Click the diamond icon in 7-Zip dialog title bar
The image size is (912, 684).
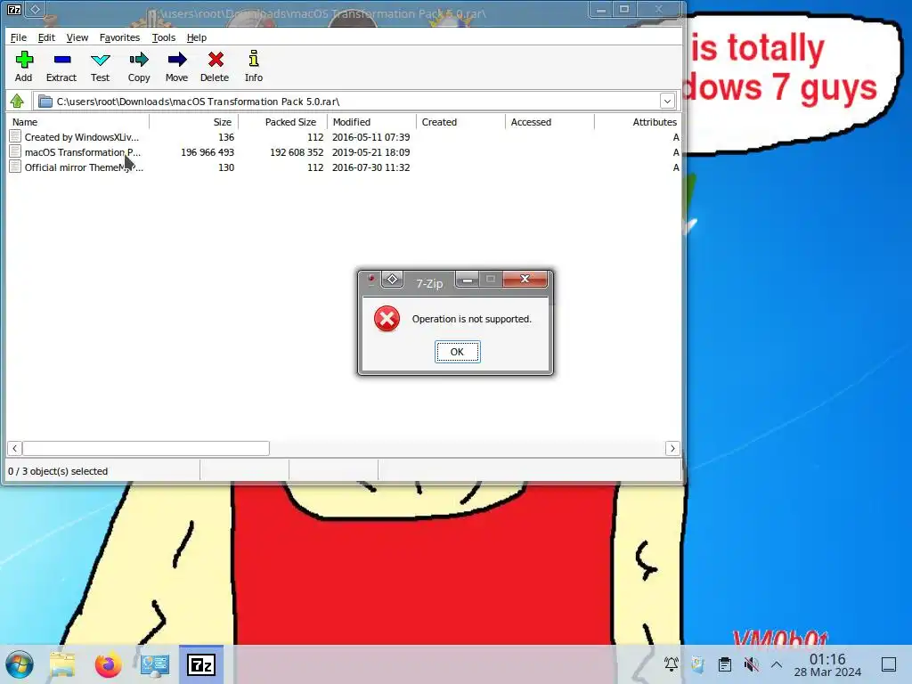tap(392, 279)
